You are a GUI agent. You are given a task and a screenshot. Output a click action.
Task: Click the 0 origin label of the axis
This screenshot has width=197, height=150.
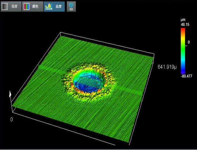point(12,120)
